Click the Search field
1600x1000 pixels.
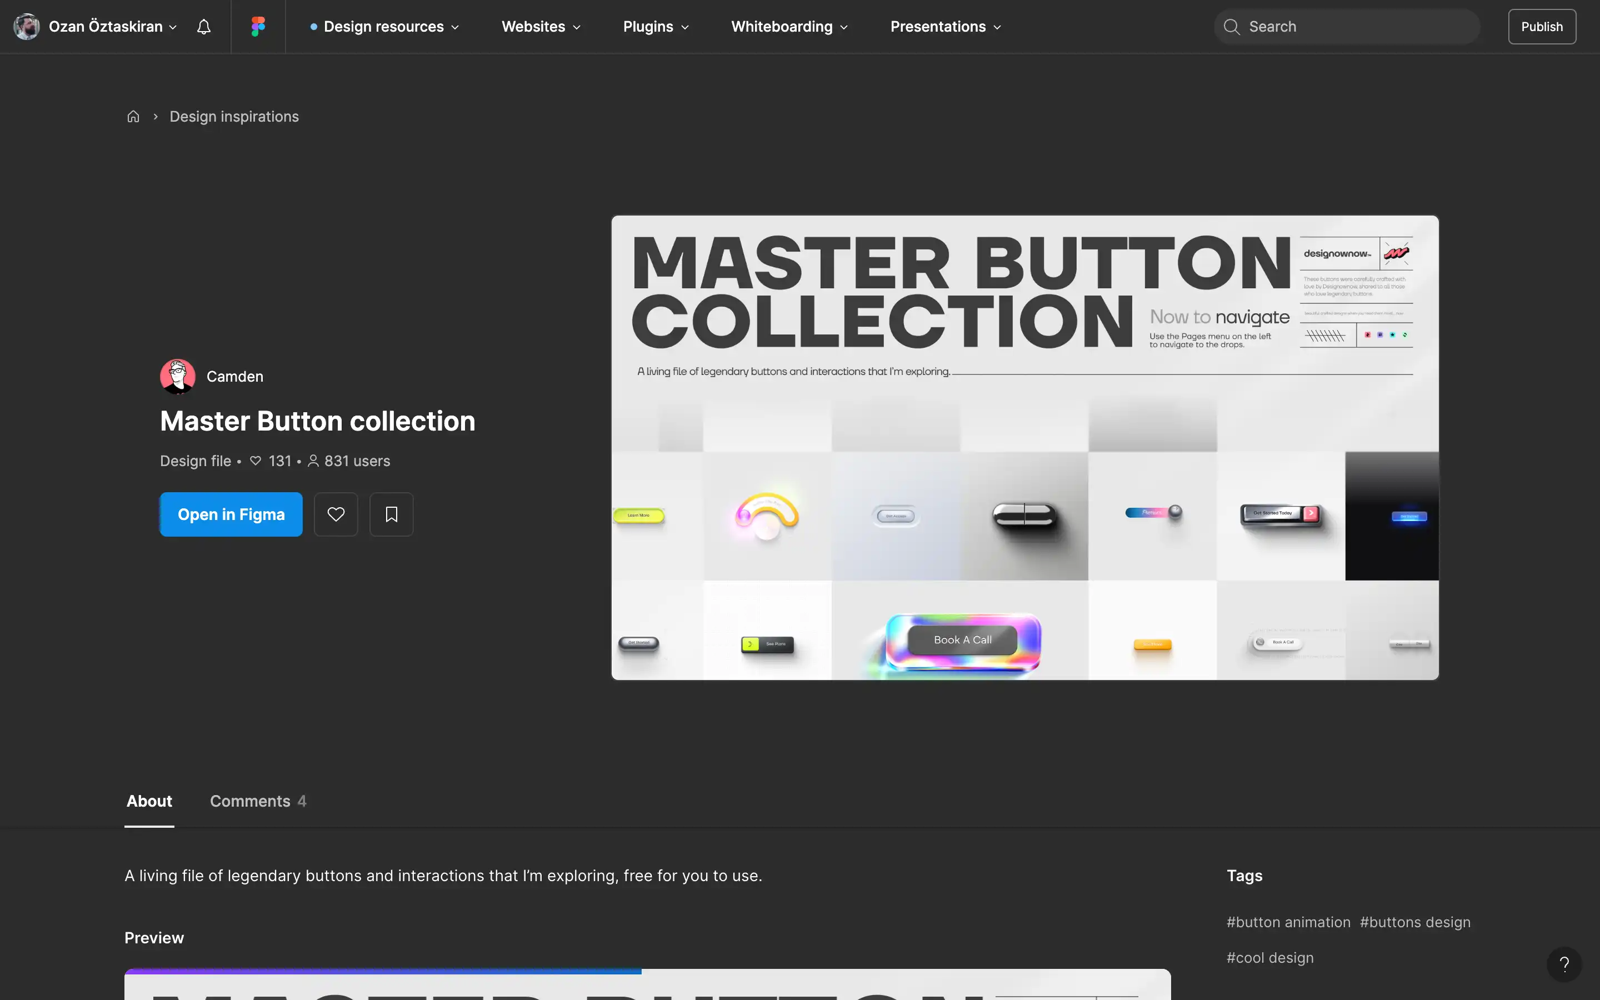coord(1347,27)
